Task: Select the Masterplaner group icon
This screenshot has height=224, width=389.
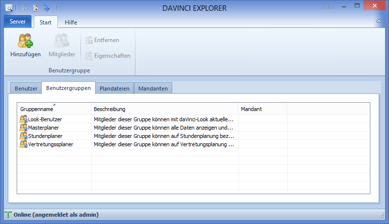Action: point(24,127)
